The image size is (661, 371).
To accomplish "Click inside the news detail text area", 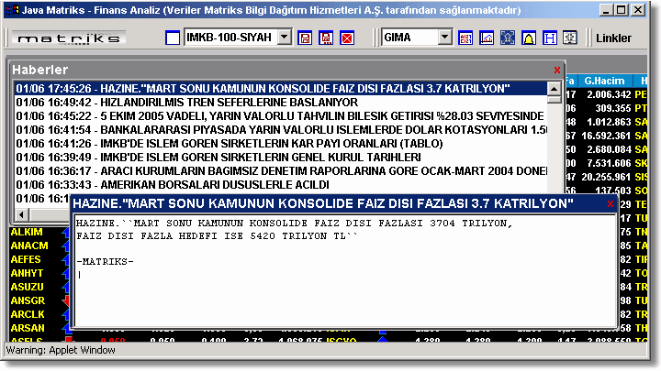I will click(x=345, y=271).
